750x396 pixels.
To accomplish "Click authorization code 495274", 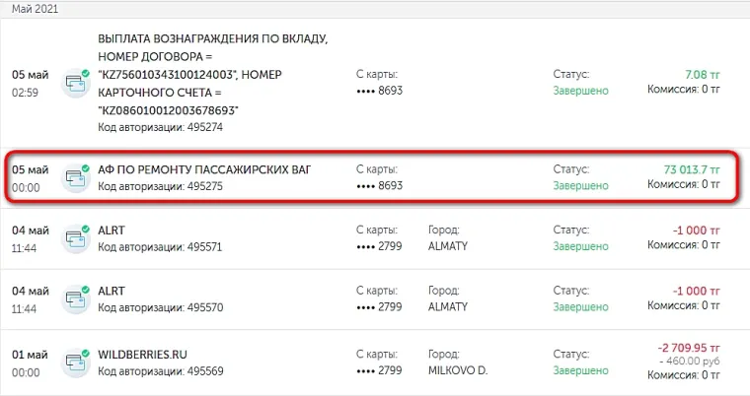I will 160,127.
